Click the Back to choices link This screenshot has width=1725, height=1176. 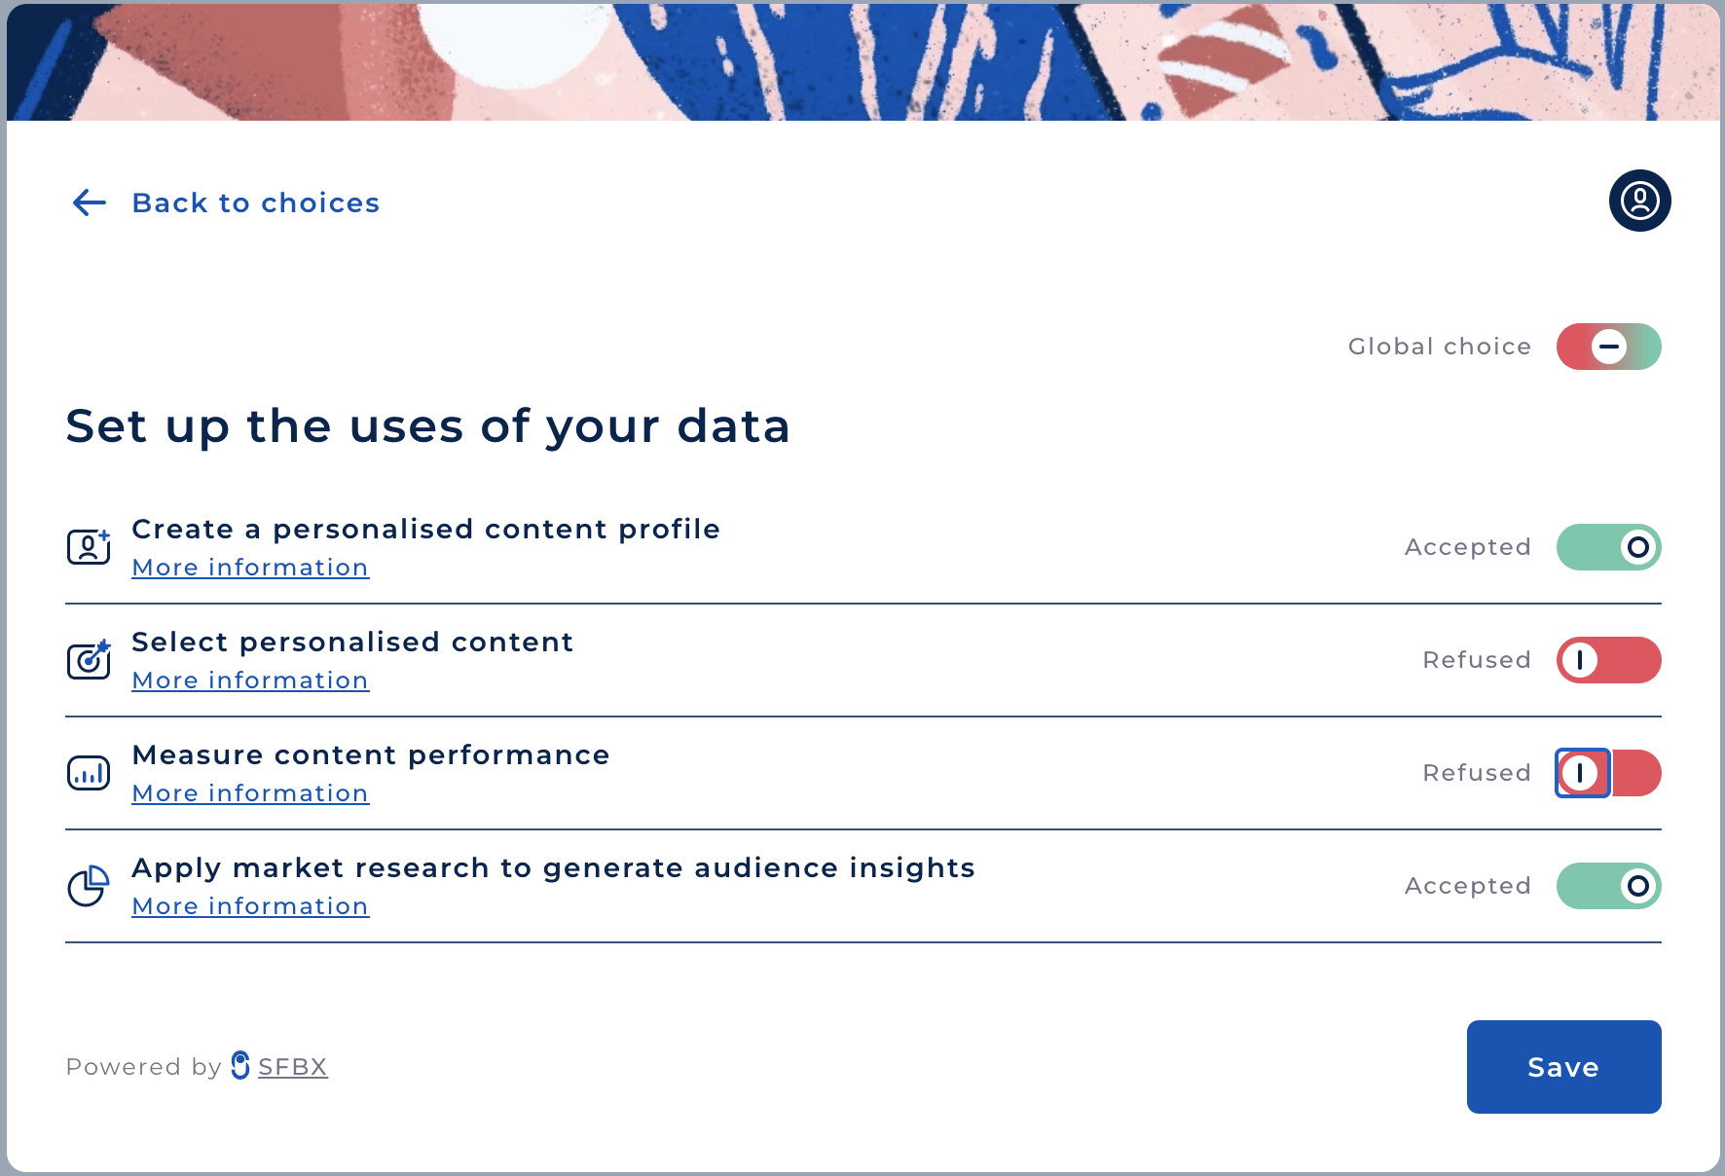point(255,202)
